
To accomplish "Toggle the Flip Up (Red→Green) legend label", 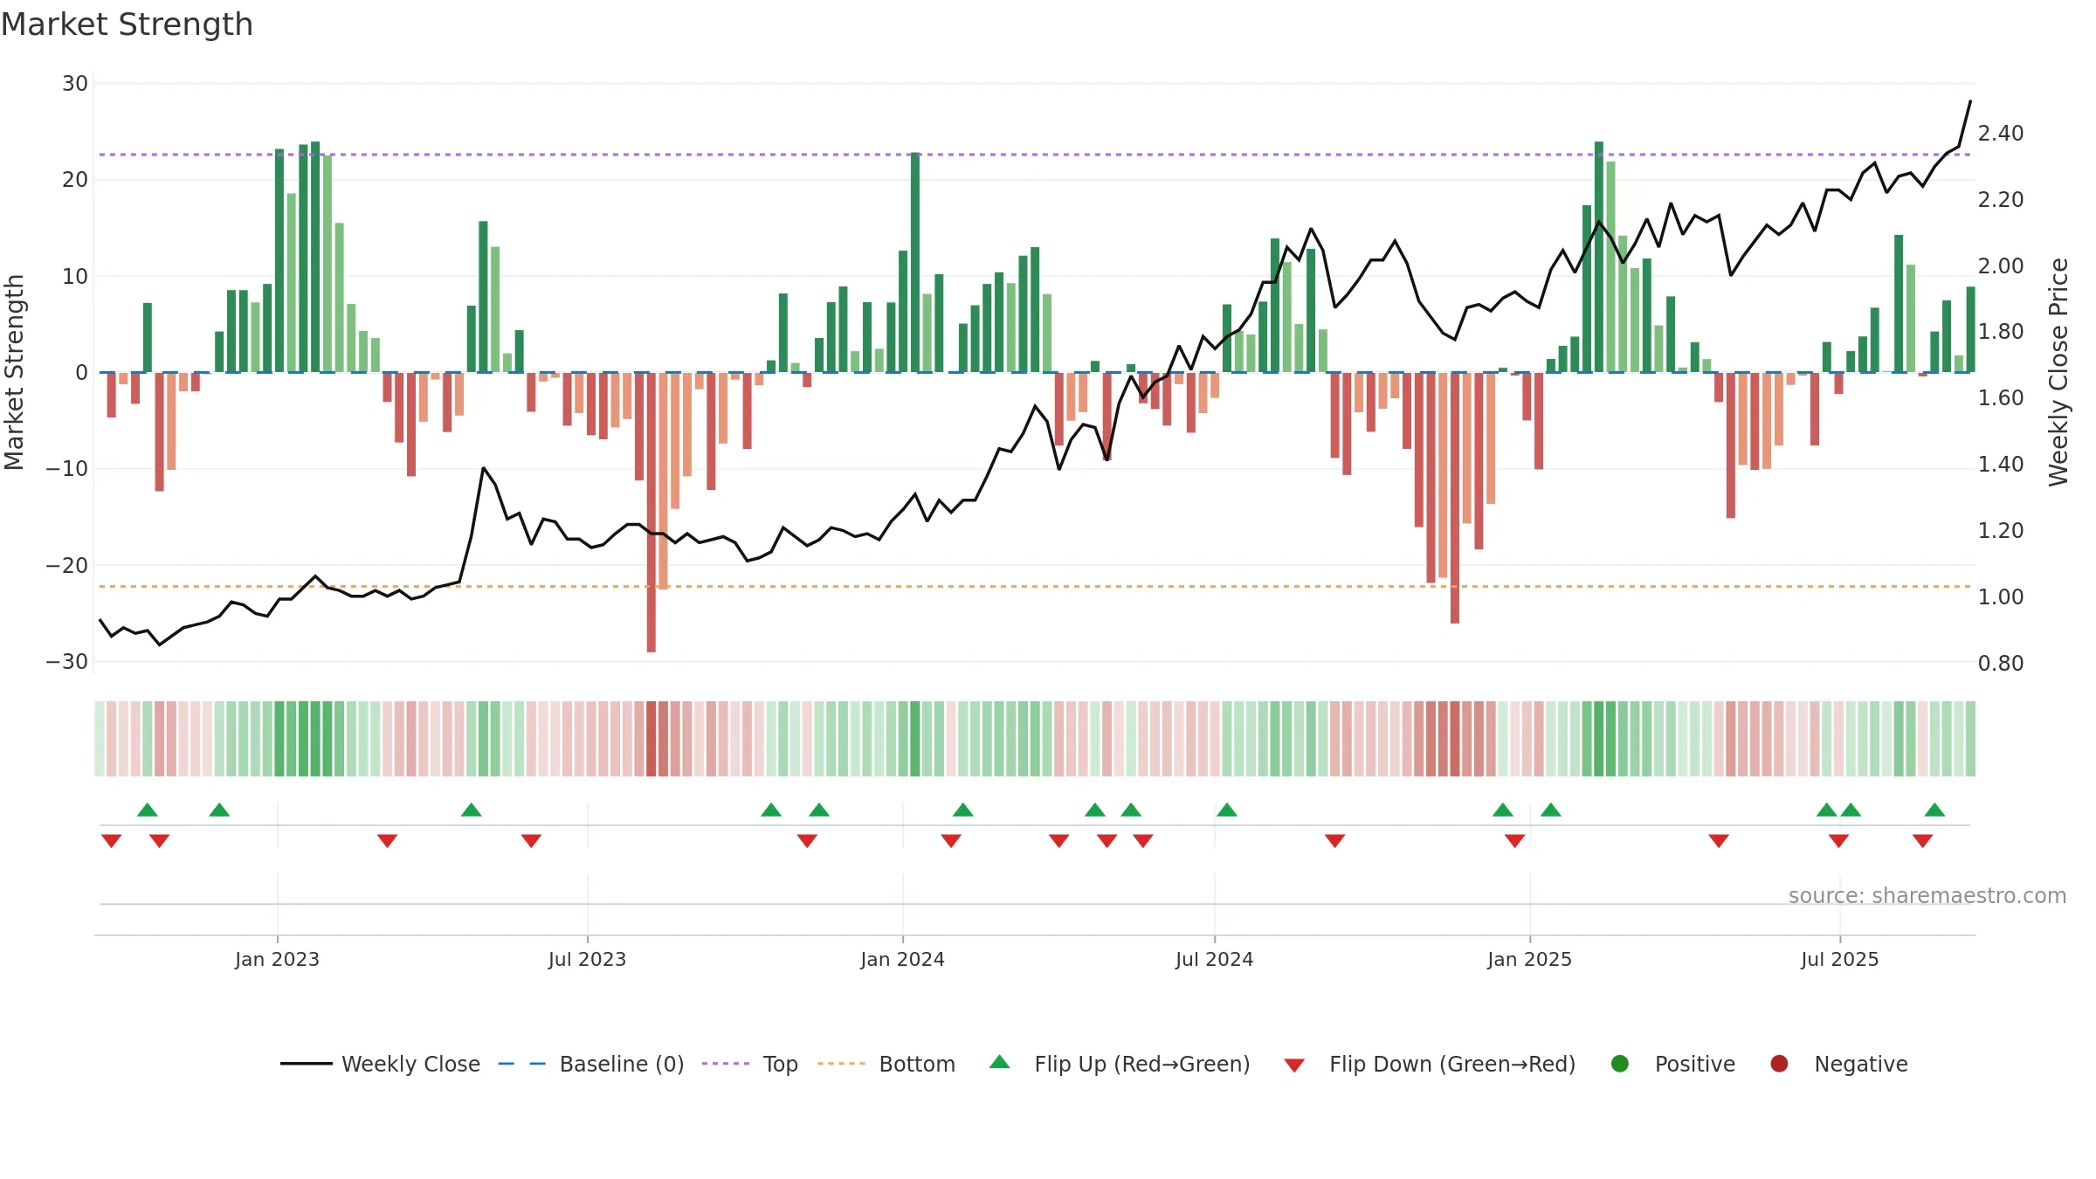I will [x=1142, y=1064].
